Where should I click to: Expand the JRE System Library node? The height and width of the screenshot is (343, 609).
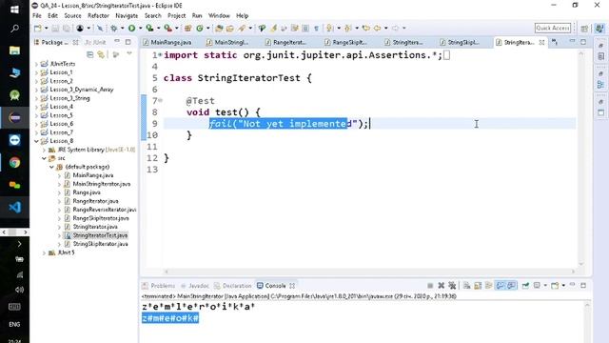coord(44,150)
